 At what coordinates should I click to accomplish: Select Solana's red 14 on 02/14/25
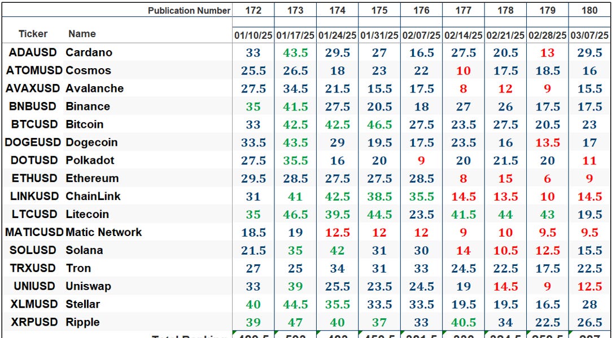tap(464, 250)
